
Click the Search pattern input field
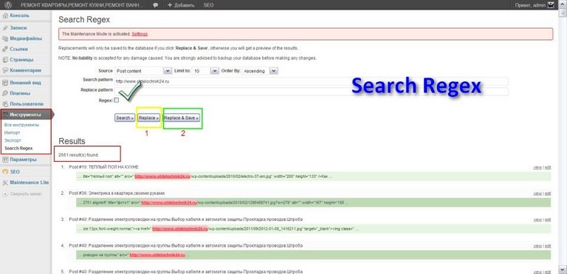(x=311, y=81)
